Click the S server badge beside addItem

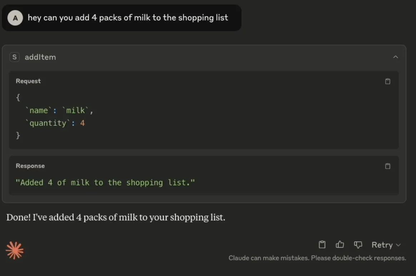point(14,57)
